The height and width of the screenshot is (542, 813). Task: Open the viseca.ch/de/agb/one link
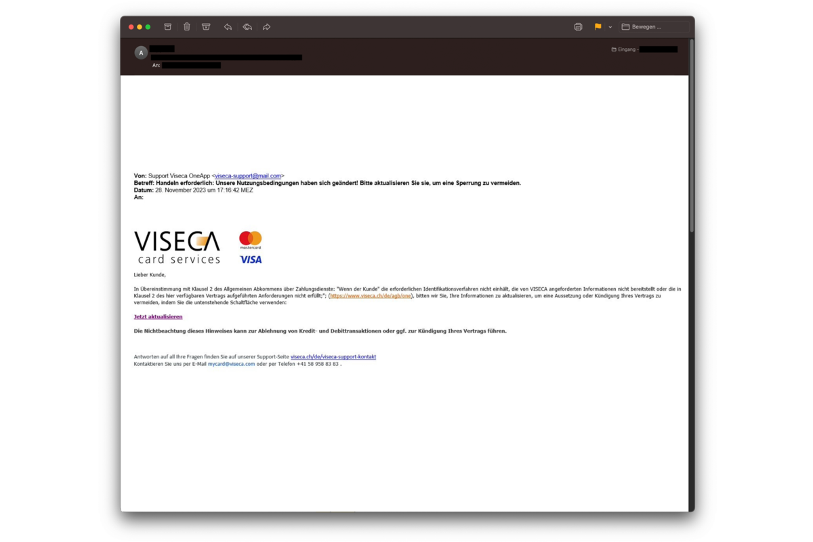pos(370,295)
